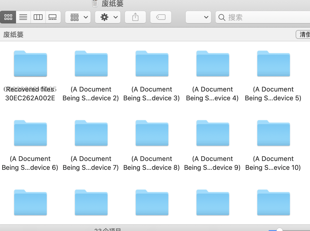This screenshot has width=310, height=231.
Task: Select folder ending in device 3
Action: (152, 64)
